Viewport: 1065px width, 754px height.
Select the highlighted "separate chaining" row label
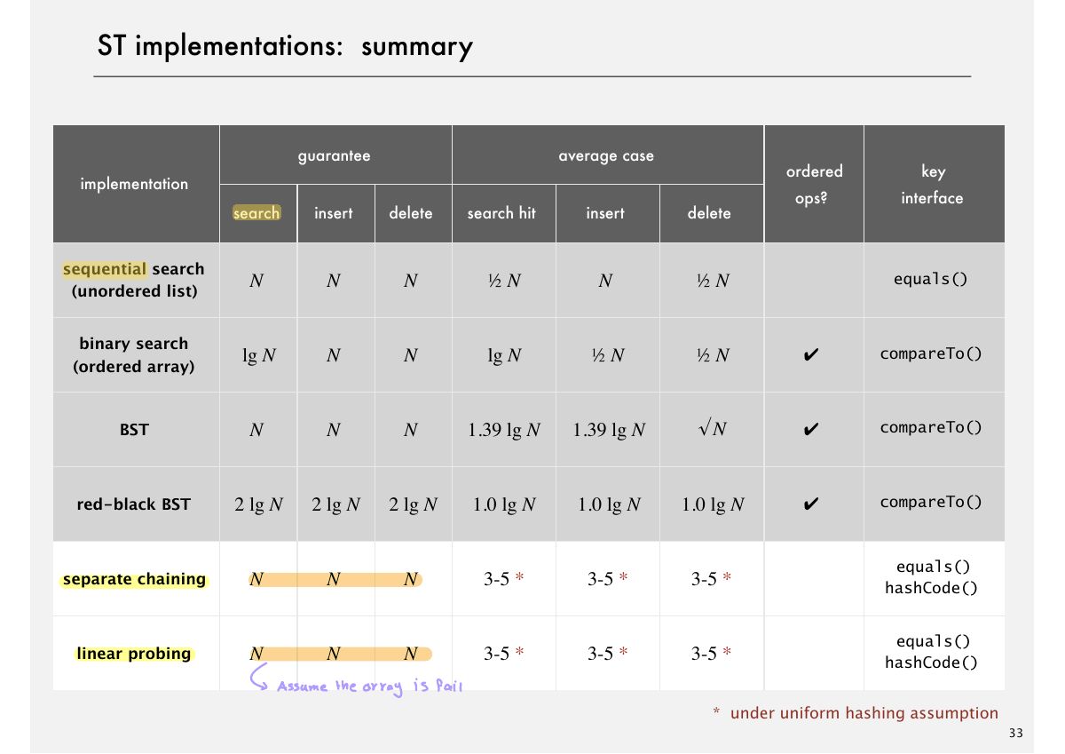pyautogui.click(x=134, y=580)
